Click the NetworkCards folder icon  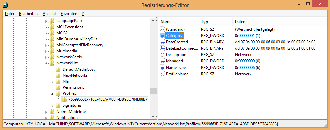coord(52,57)
